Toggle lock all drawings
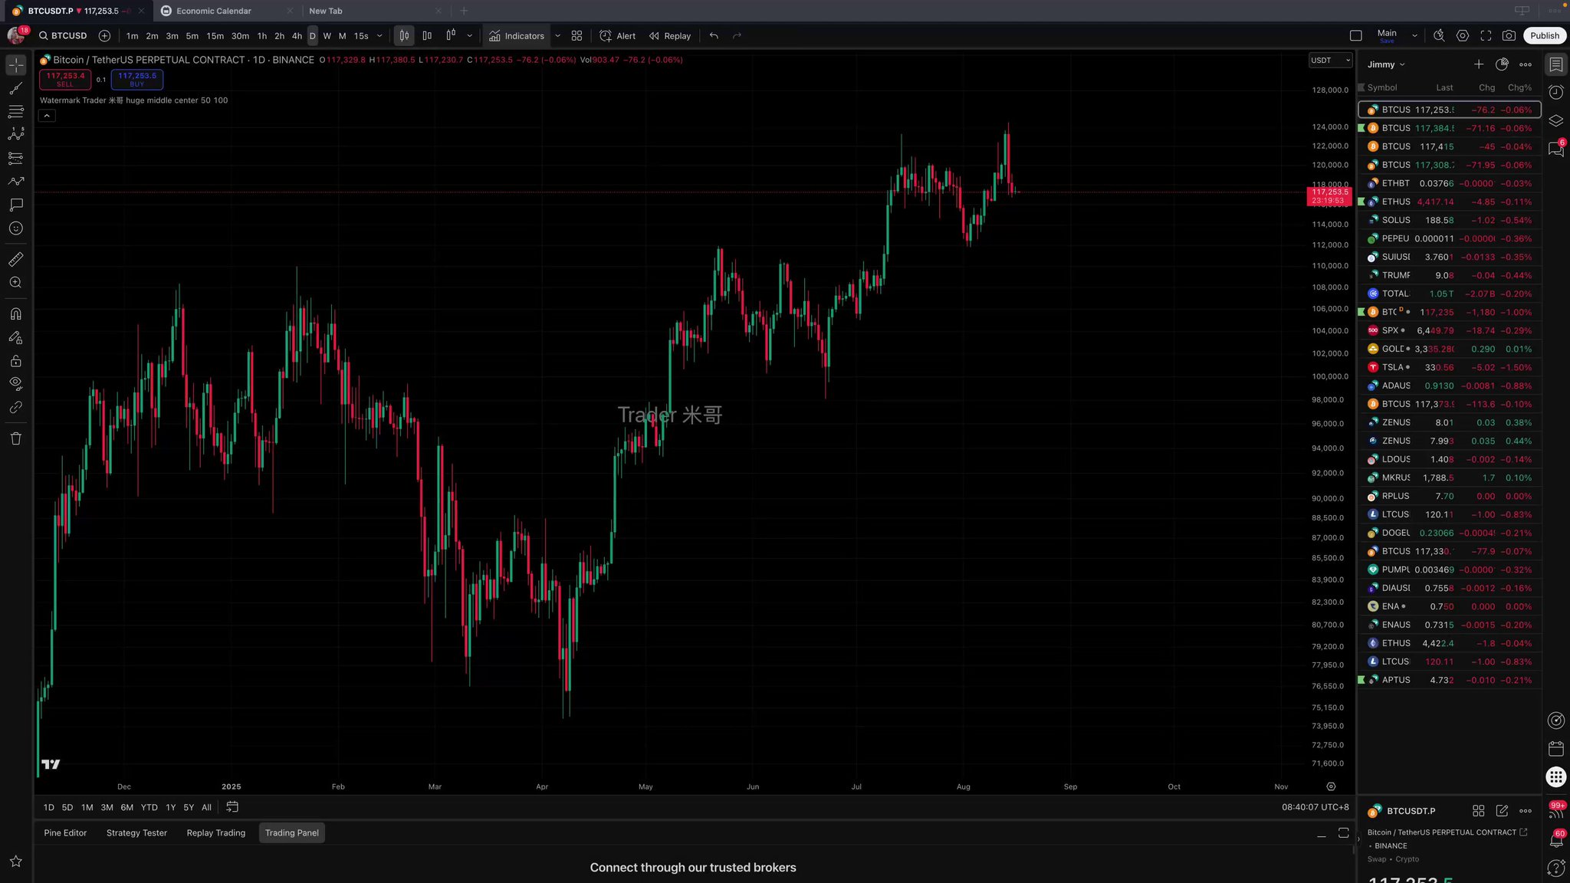Image resolution: width=1570 pixels, height=883 pixels. (x=16, y=361)
